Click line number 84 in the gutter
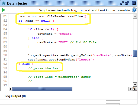The height and width of the screenshot is (105, 138). [5, 29]
